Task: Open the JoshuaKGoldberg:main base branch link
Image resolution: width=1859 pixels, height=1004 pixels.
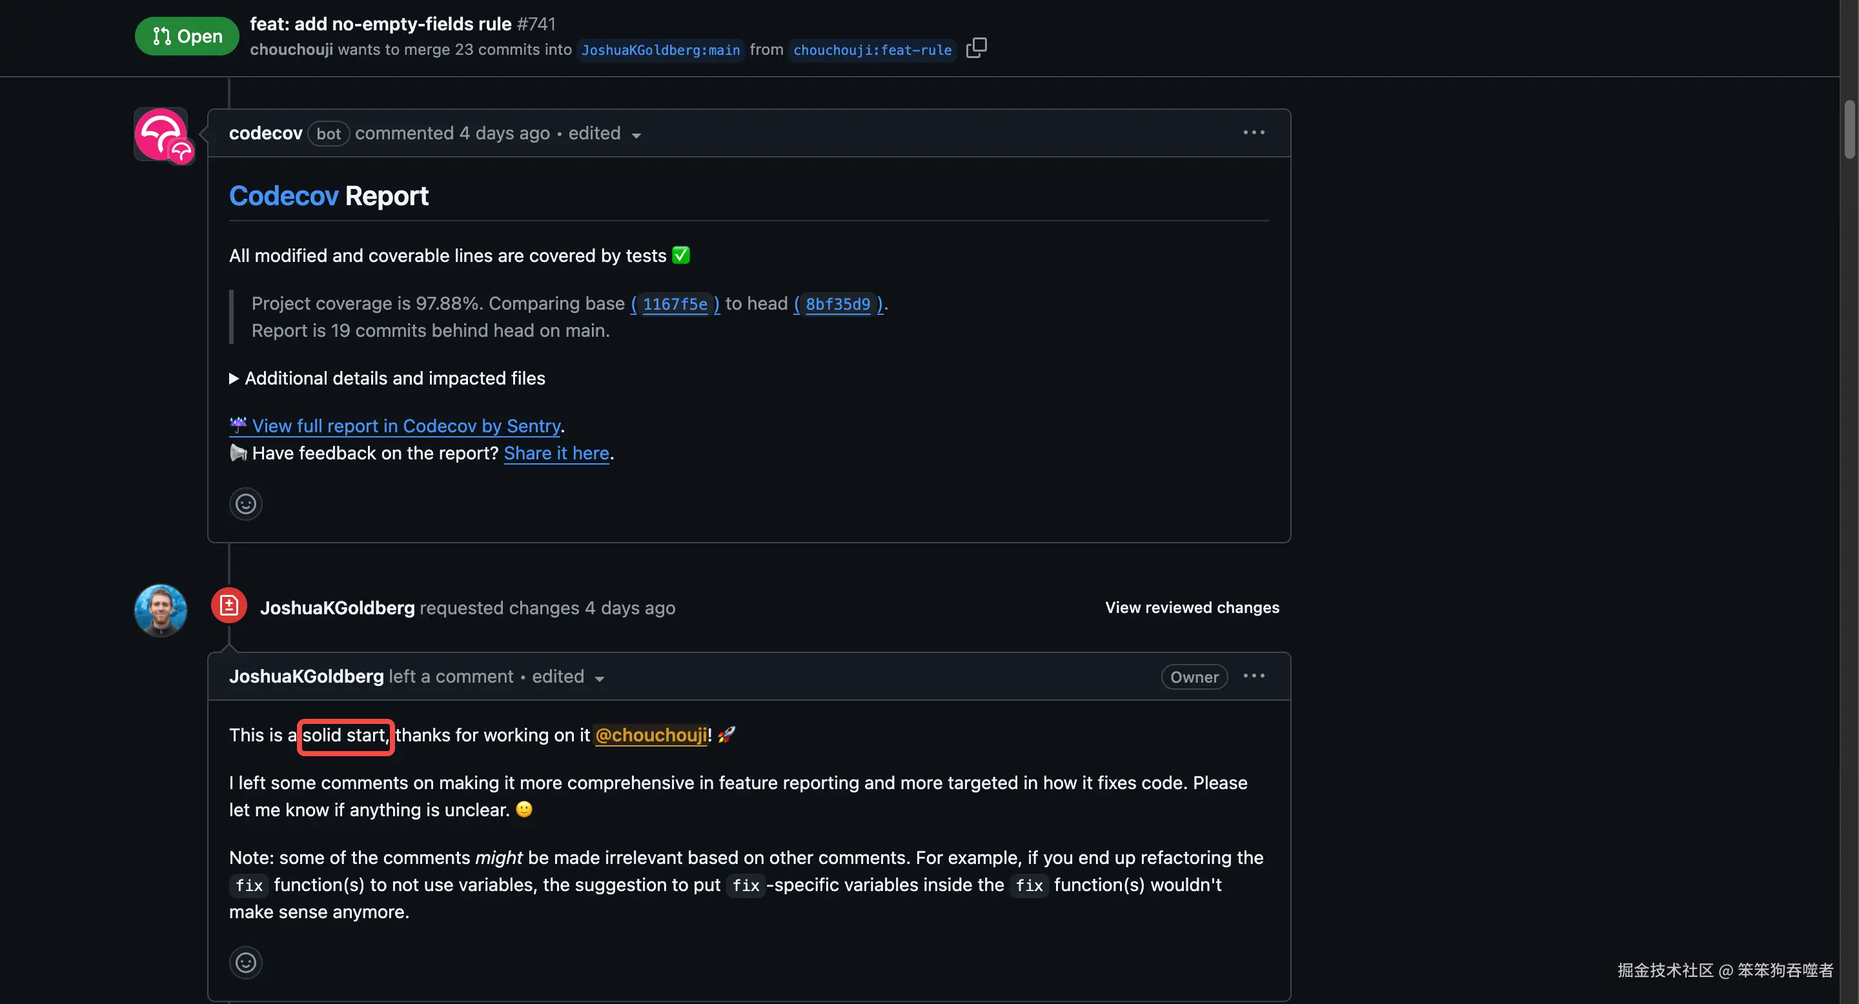Action: (x=660, y=50)
